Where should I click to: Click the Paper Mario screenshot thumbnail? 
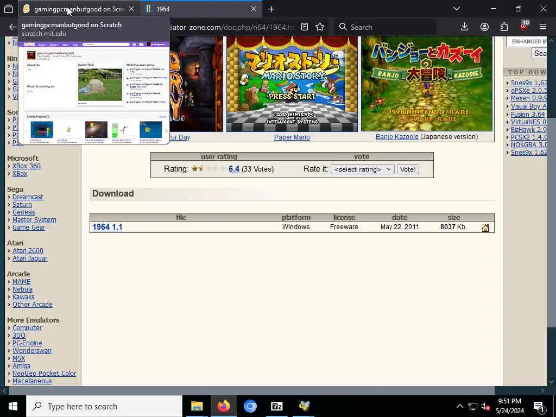click(292, 84)
